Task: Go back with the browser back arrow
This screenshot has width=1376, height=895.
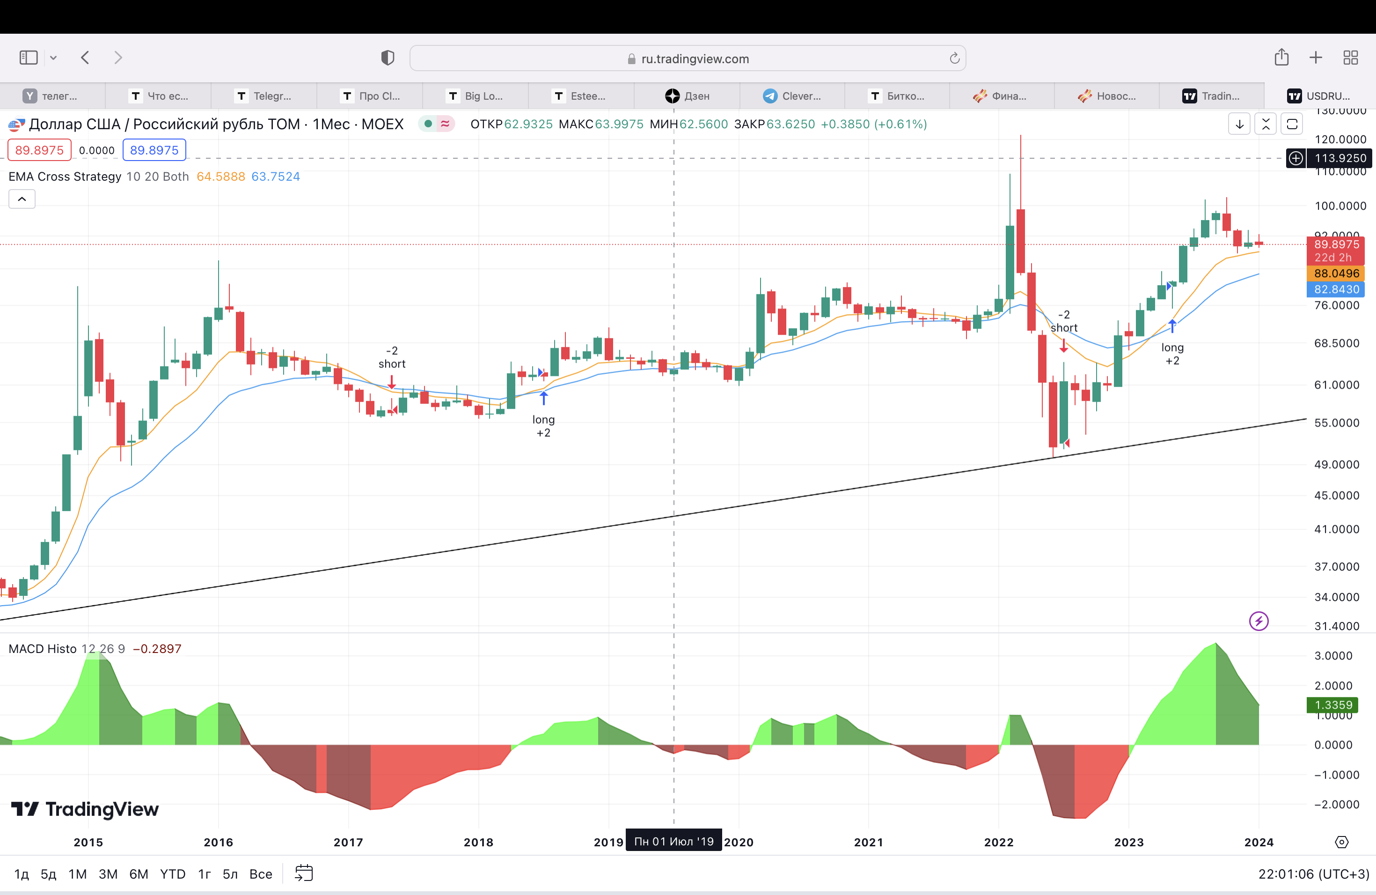Action: click(x=86, y=58)
